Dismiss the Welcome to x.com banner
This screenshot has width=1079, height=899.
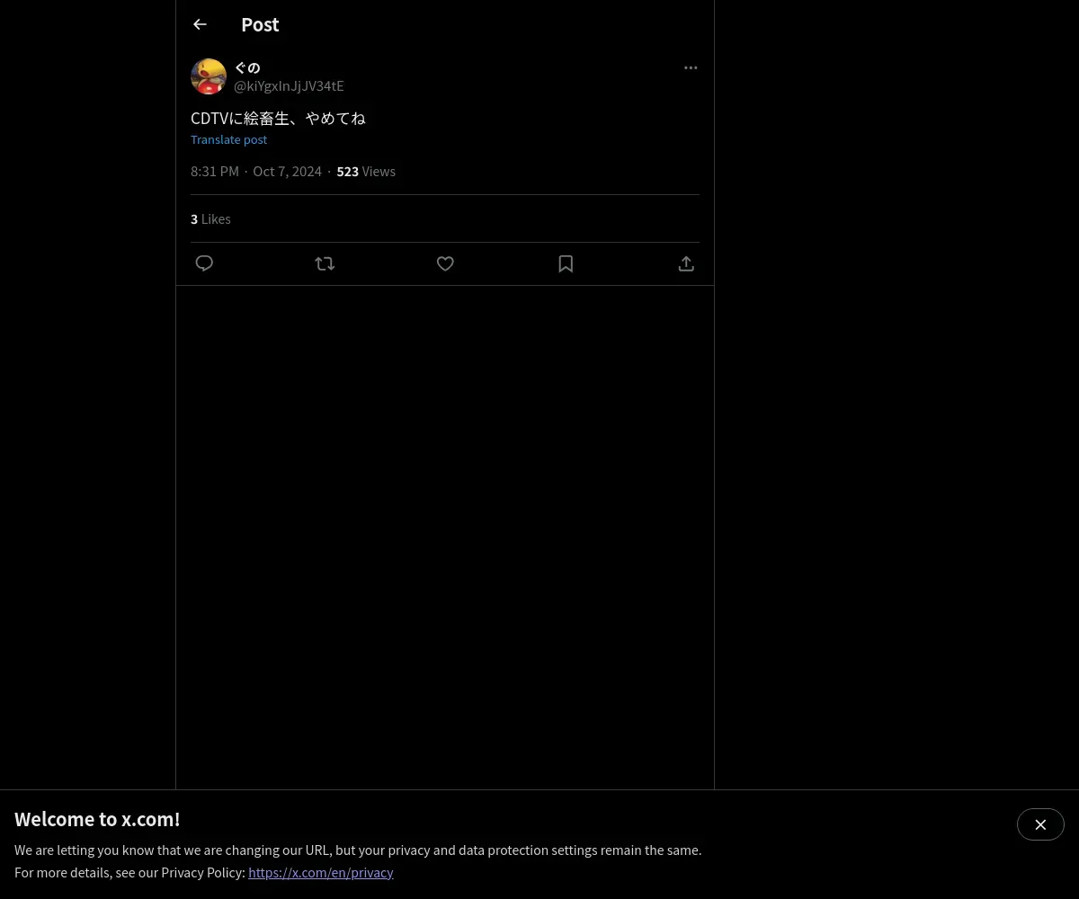coord(1040,824)
